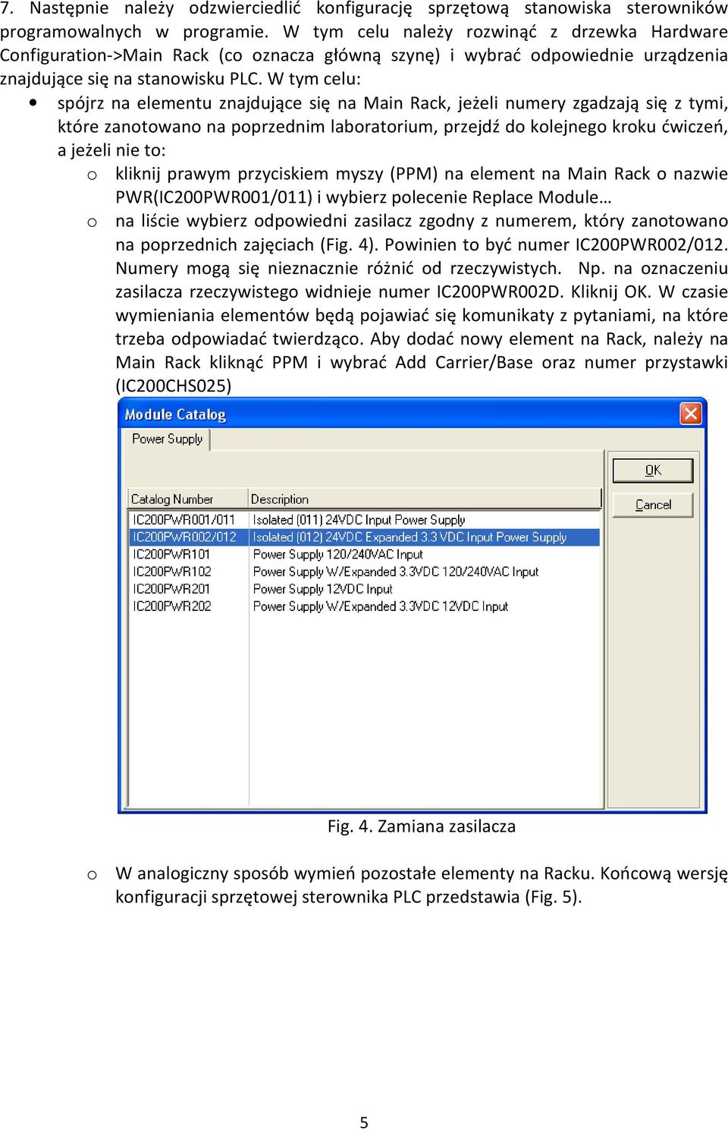Viewport: 728px width, 1130px height.
Task: Click the Catalog Number column header
Action: [x=187, y=499]
